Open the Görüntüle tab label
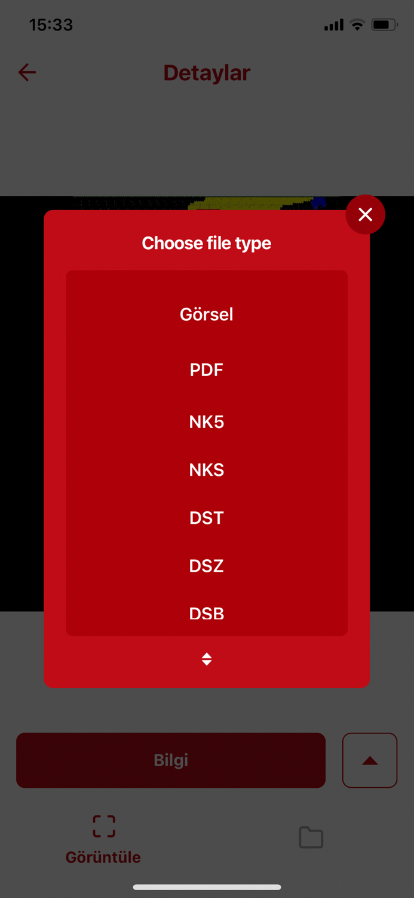 click(103, 857)
